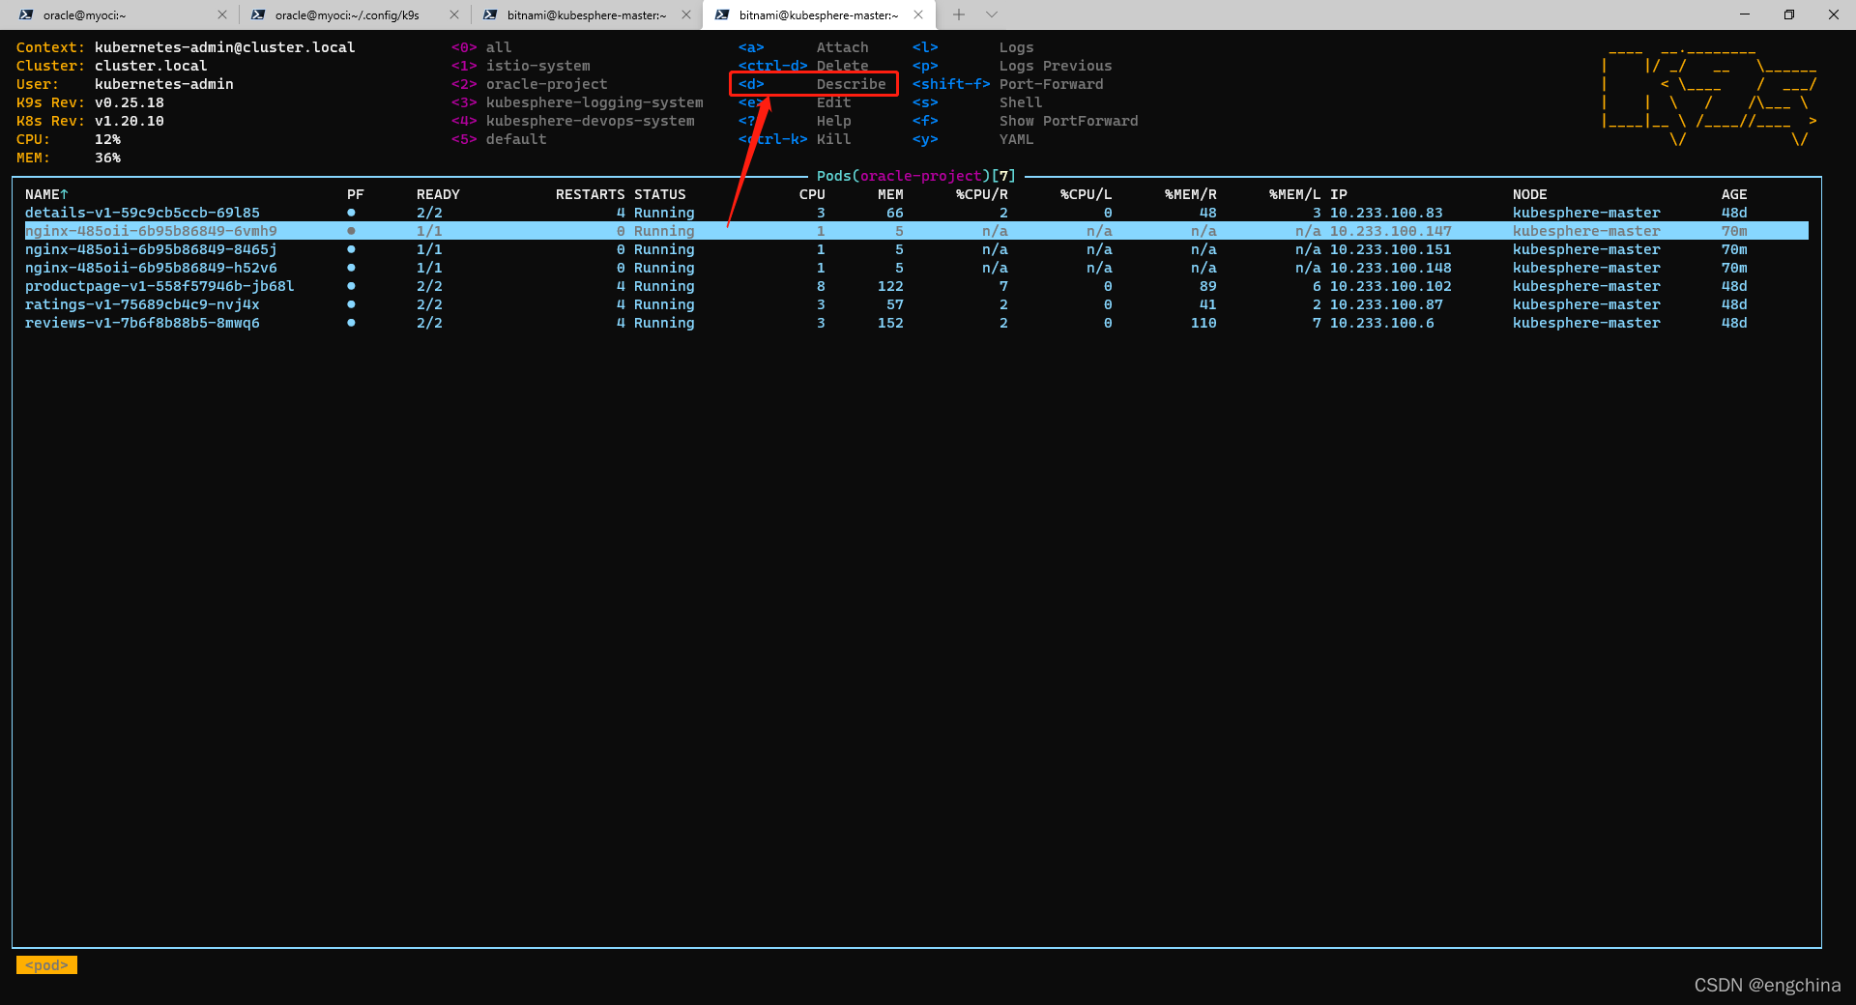Screen dimensions: 1856x1005
Task: Click the <pod> breadcrumb at bottom
Action: coord(46,965)
